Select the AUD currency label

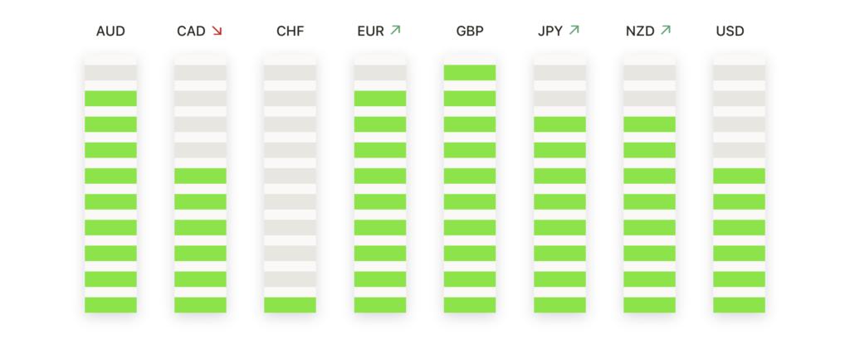pos(110,31)
